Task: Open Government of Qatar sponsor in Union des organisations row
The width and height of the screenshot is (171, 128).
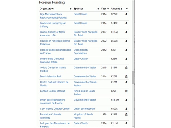Action: 85,100
